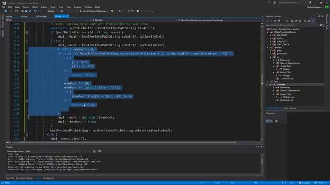Switch to the Breakpoints tab
This screenshot has width=330, height=185.
[x=49, y=178]
